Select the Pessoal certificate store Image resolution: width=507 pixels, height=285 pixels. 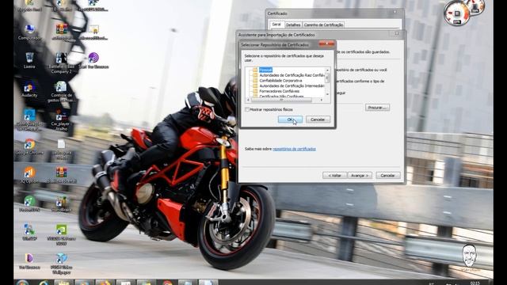tap(265, 70)
